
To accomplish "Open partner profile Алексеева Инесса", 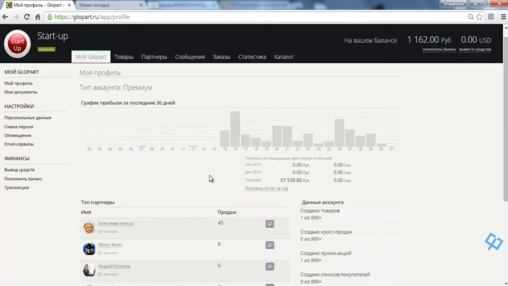I will coord(116,223).
